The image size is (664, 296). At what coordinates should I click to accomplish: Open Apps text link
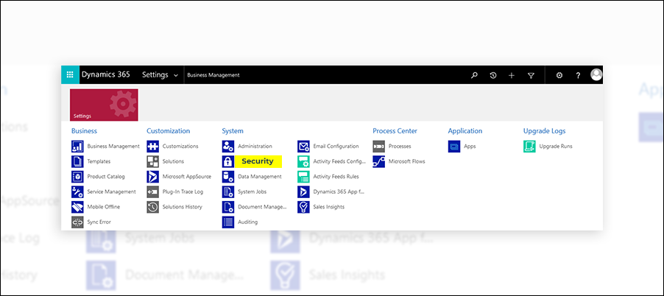(470, 146)
